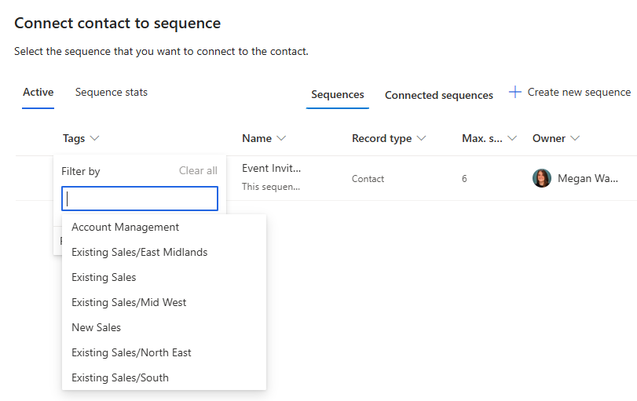Switch to the Active tab
The width and height of the screenshot is (637, 401).
38,93
